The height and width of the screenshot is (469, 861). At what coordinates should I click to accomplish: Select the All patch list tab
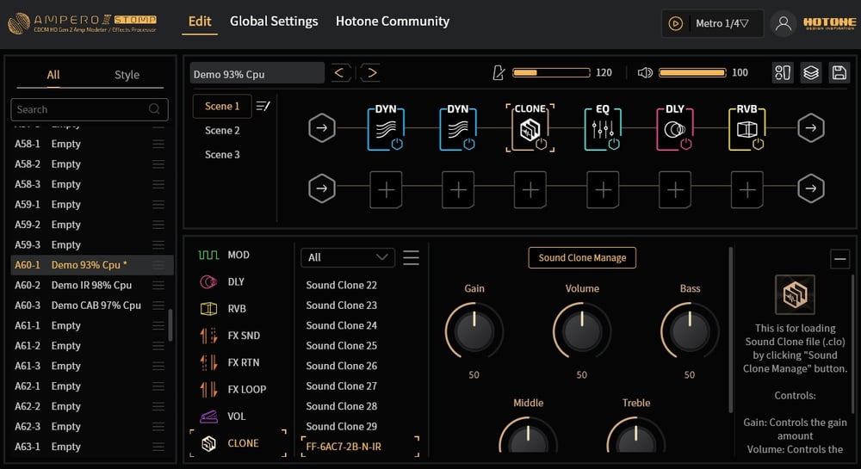click(53, 75)
